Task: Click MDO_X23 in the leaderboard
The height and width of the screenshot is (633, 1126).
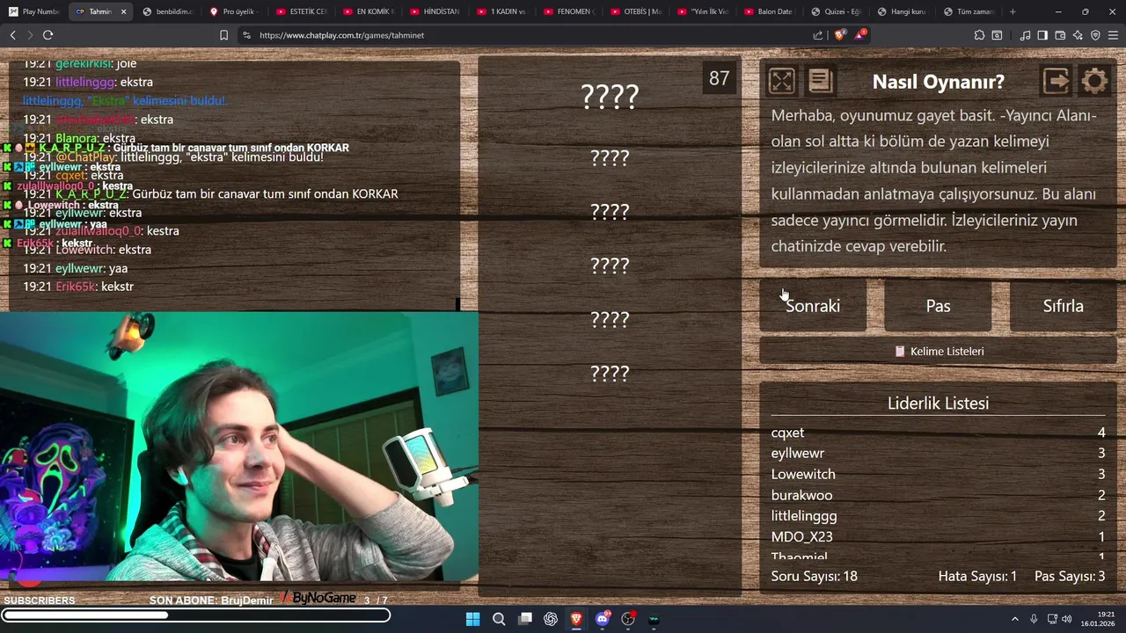Action: coord(801,536)
